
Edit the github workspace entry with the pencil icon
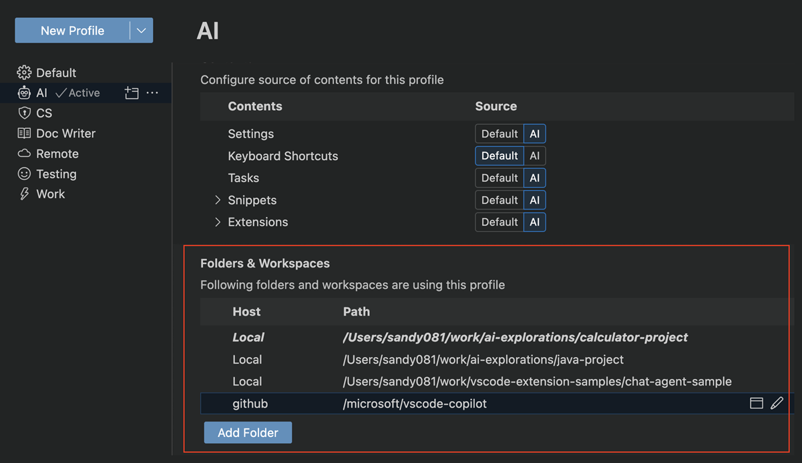point(777,403)
